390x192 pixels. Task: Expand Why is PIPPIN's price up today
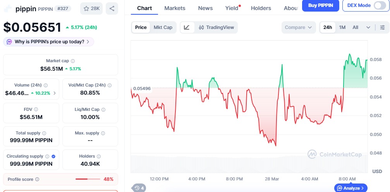(x=48, y=42)
